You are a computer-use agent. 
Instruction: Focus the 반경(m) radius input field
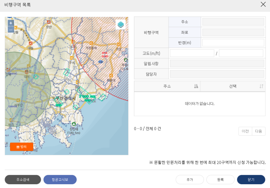[x=233, y=43]
